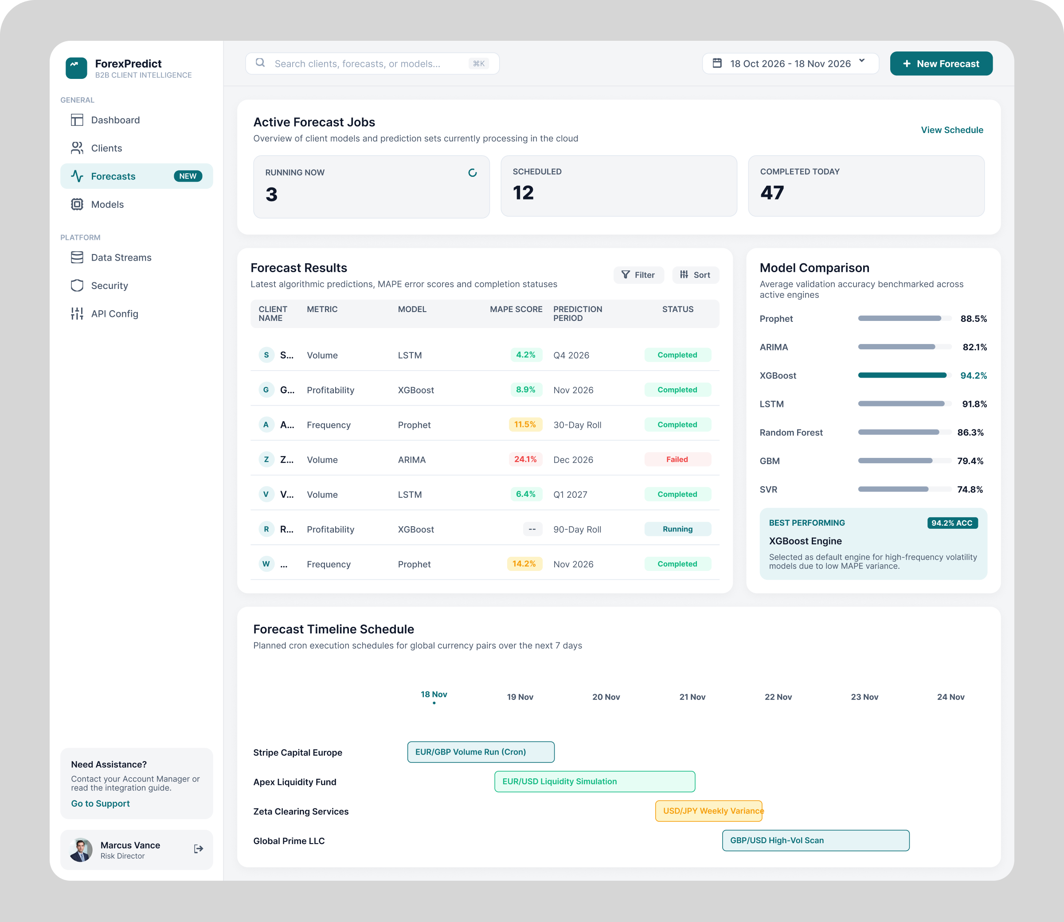Click the 94.2% ACC badge
This screenshot has height=922, width=1064.
[x=952, y=523]
